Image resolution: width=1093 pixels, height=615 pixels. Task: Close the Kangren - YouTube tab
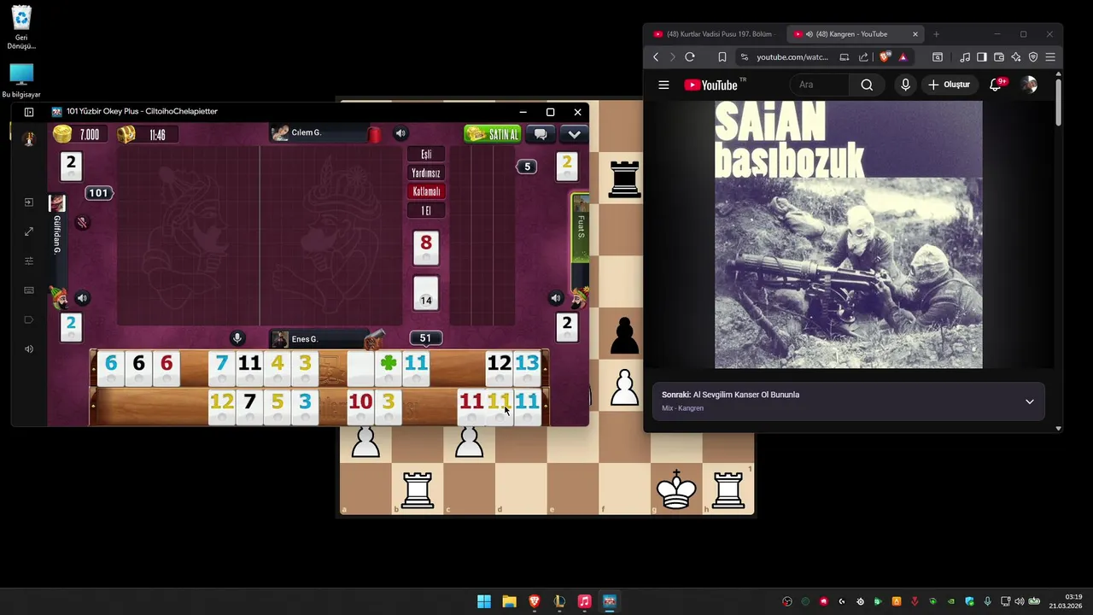(x=915, y=34)
